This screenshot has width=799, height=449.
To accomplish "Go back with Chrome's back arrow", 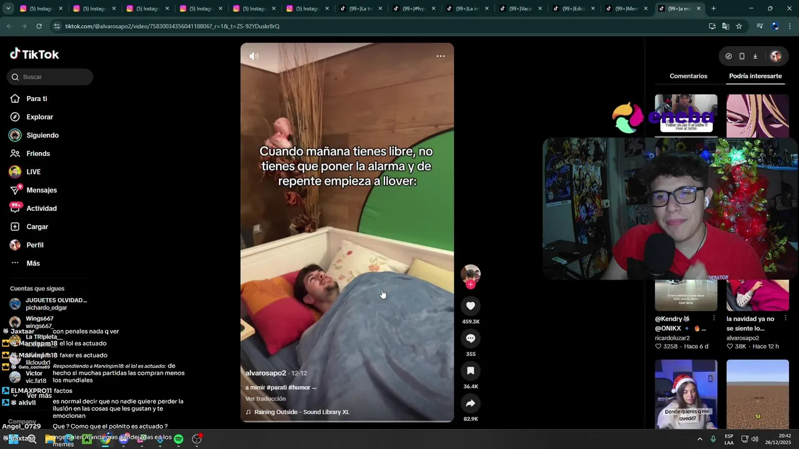I will coord(9,26).
